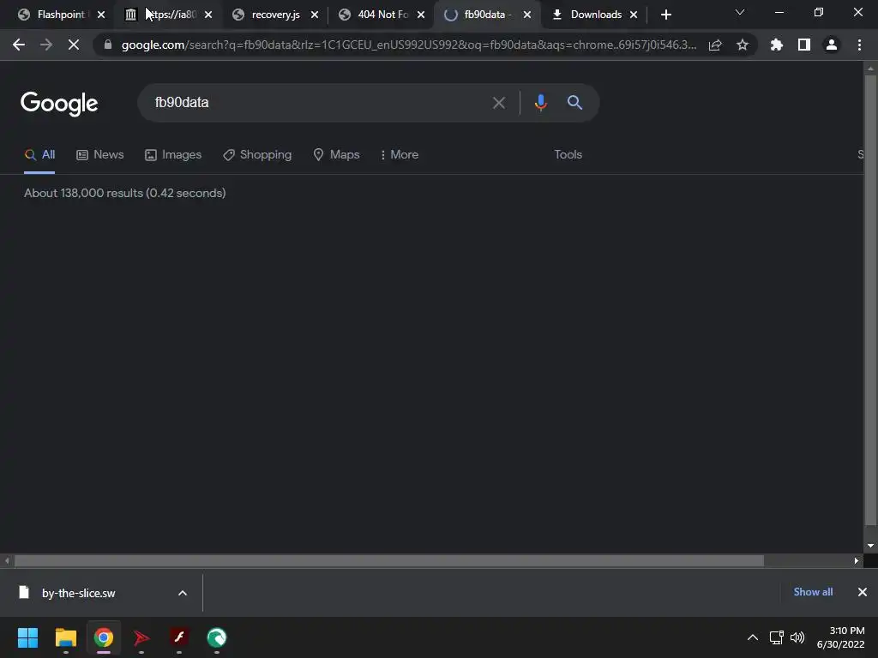Viewport: 878px width, 658px height.
Task: Close the Downloads tab
Action: click(x=634, y=15)
